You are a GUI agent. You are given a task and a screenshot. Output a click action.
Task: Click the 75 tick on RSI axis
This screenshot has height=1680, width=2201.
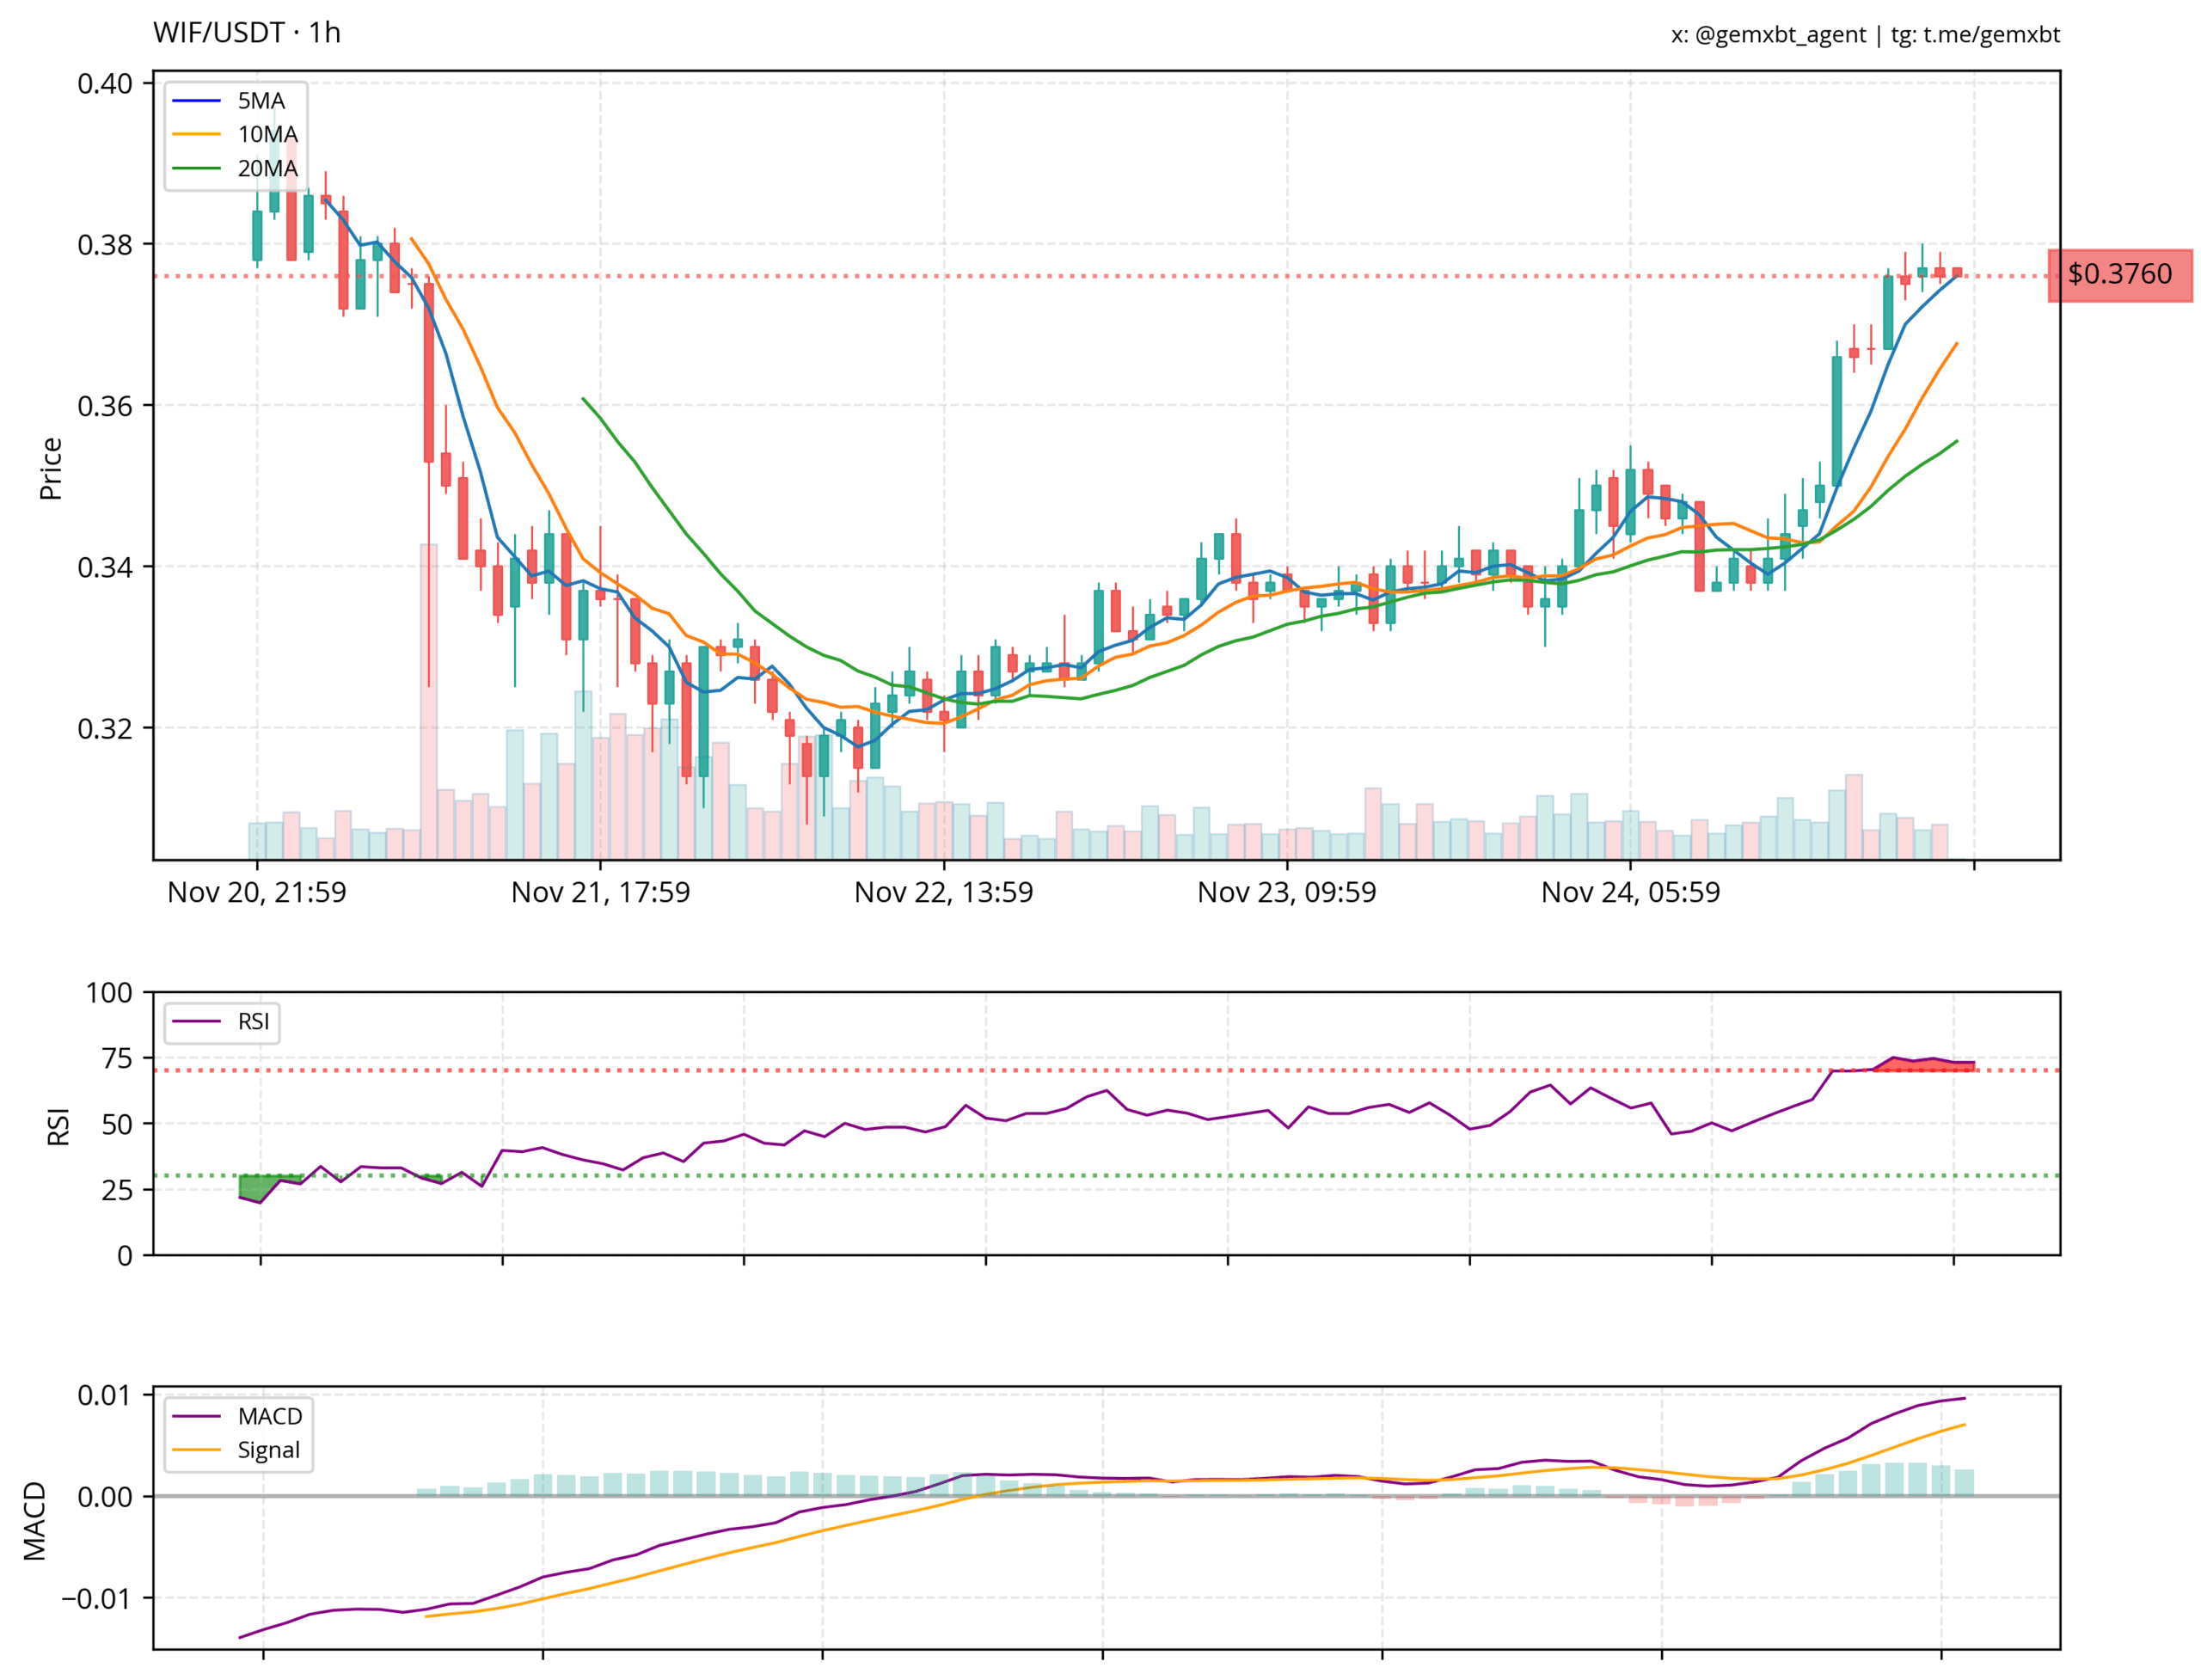117,1058
